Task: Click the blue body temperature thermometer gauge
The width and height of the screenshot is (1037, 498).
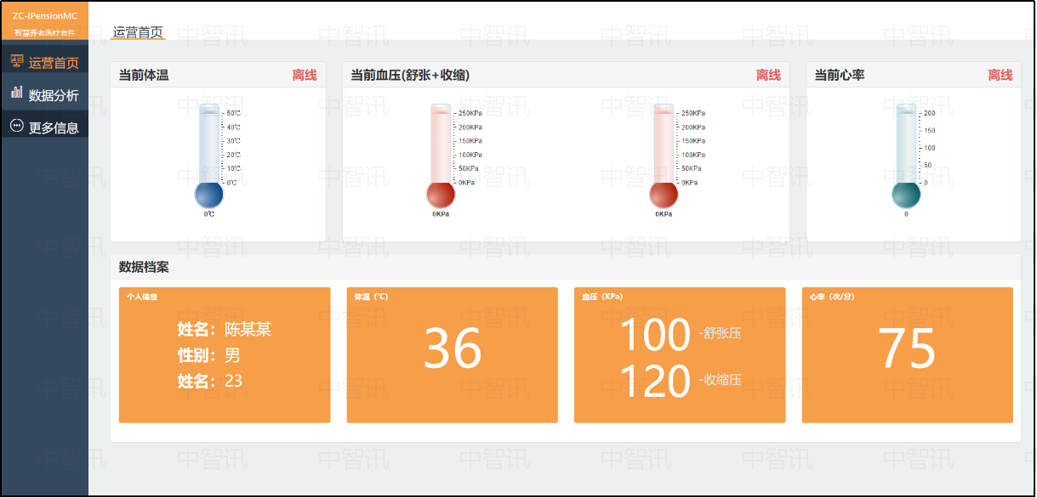Action: [209, 156]
